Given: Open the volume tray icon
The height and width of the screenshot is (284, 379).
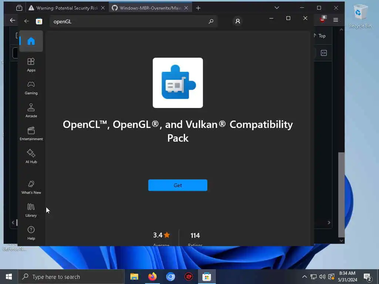Looking at the screenshot, I should 322,277.
